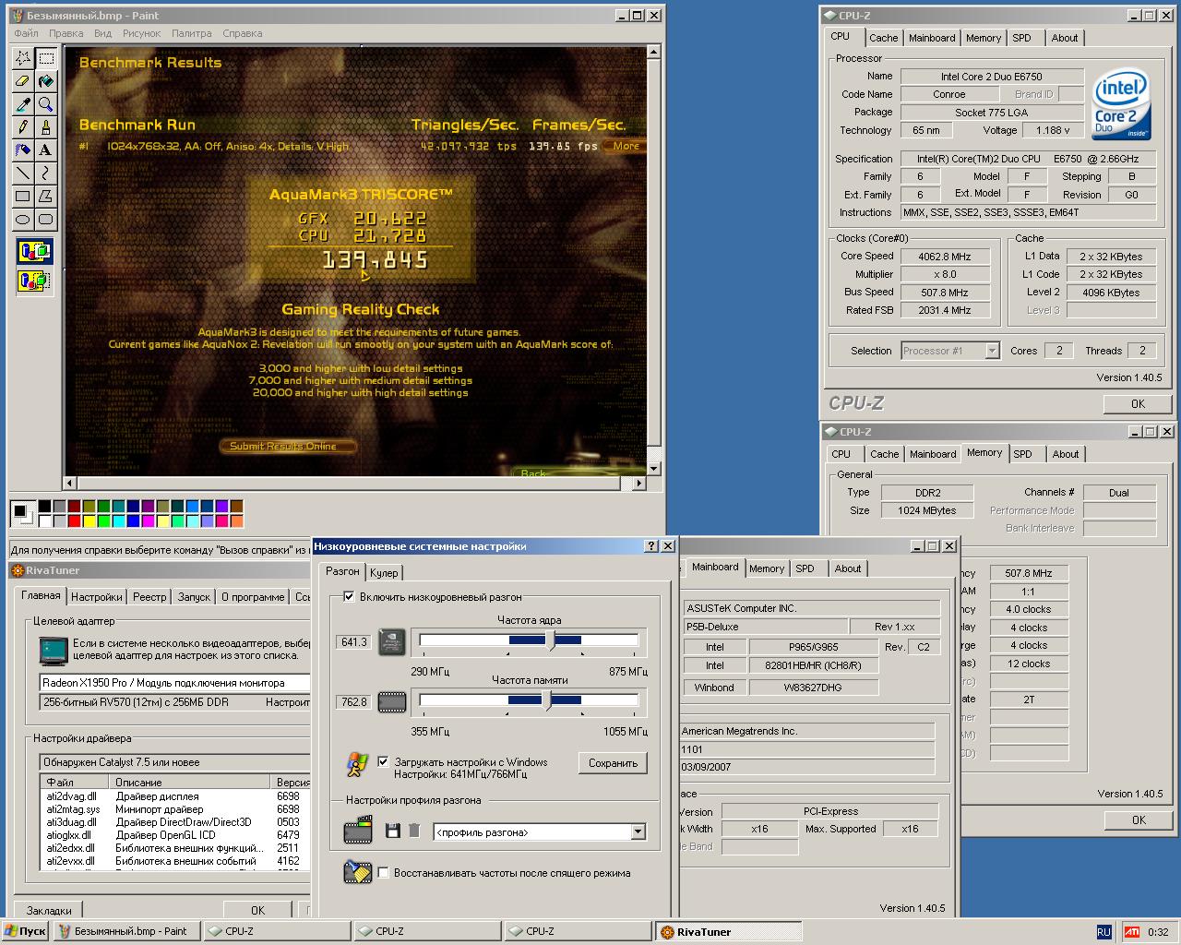This screenshot has height=945, width=1181.
Task: Select the Pencil tool in Paint
Action: 23,127
